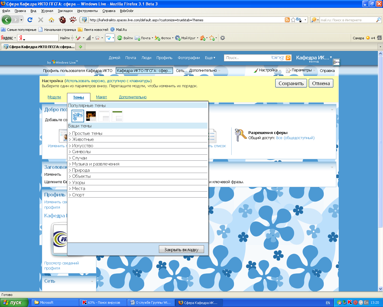Click the Yandex bar signal bars icon
The height and width of the screenshot is (307, 383).
tap(89, 38)
